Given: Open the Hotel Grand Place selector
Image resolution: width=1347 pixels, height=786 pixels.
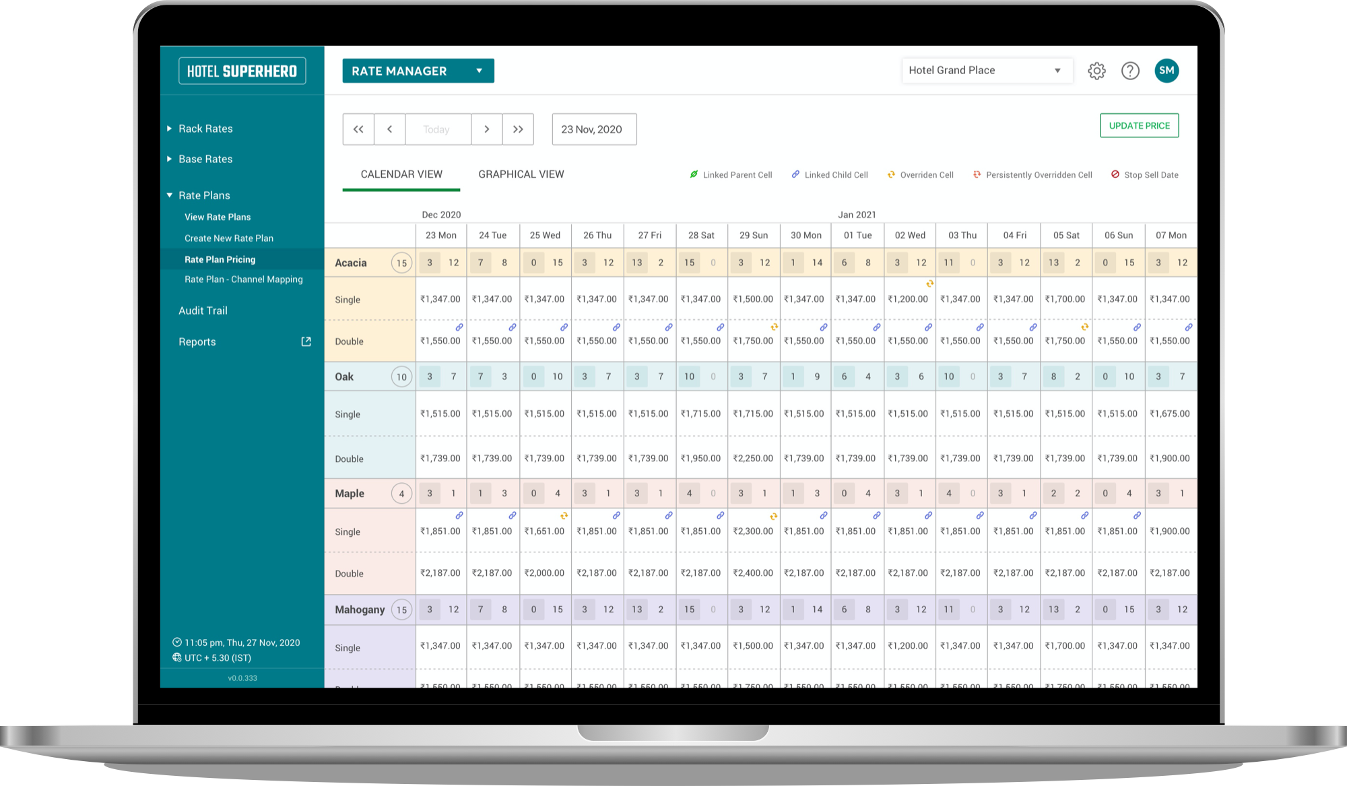Looking at the screenshot, I should [x=986, y=70].
